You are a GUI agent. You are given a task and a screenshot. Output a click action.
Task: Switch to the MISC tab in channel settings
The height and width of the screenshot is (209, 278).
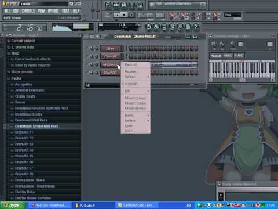[x=228, y=56]
